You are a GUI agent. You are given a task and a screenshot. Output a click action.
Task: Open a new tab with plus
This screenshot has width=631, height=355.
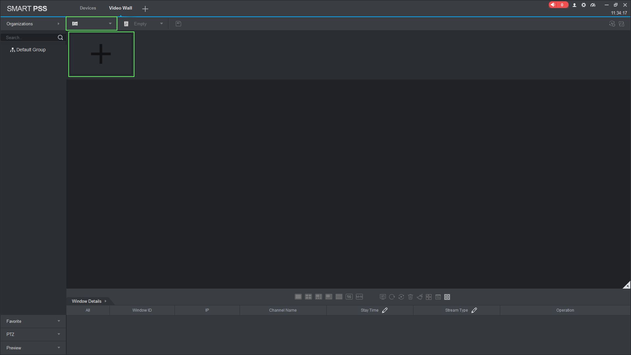pos(145,9)
